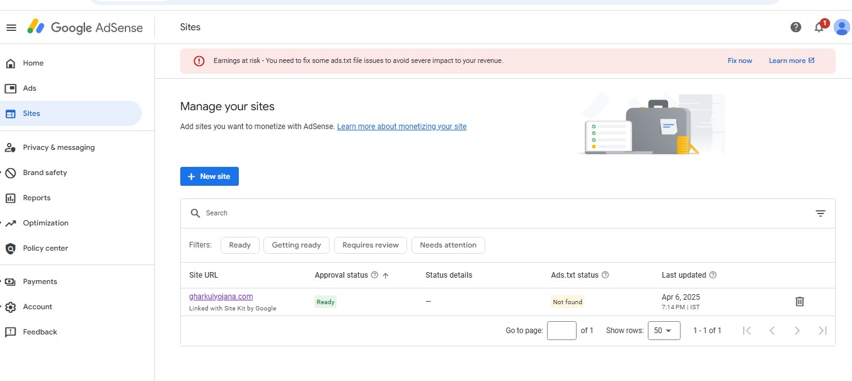The width and height of the screenshot is (852, 381).
Task: Go to next page arrow
Action: pyautogui.click(x=797, y=331)
